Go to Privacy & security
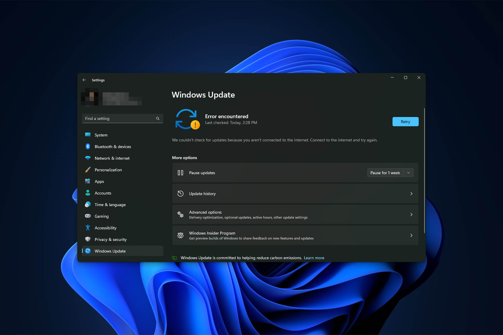This screenshot has height=335, width=503. (x=123, y=239)
